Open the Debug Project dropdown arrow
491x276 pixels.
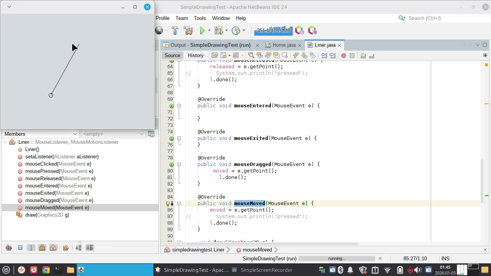pos(226,31)
